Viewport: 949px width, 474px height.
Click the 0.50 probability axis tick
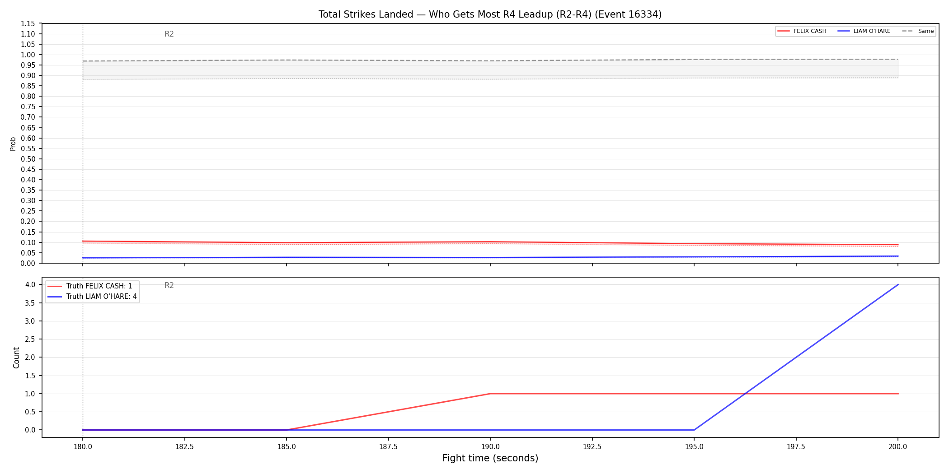click(x=28, y=159)
